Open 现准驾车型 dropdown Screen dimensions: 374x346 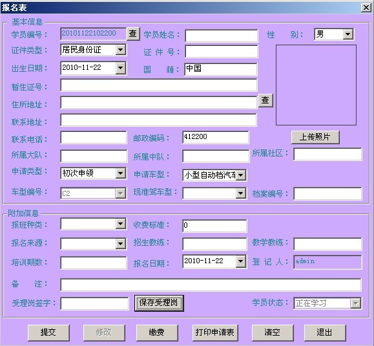[x=241, y=193]
